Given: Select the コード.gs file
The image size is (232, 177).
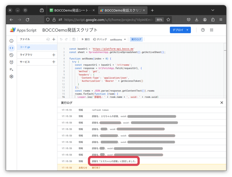Looking at the screenshot, I should coord(37,47).
